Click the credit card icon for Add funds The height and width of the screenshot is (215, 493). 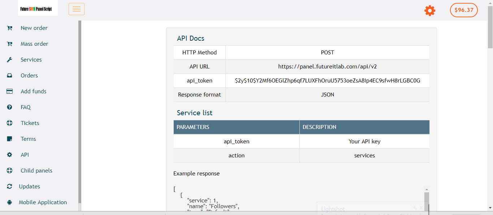[x=10, y=91]
